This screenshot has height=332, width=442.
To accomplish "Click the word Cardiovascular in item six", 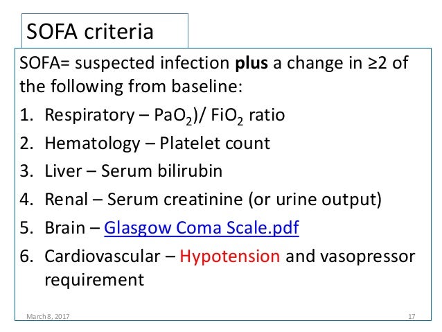I will (103, 256).
